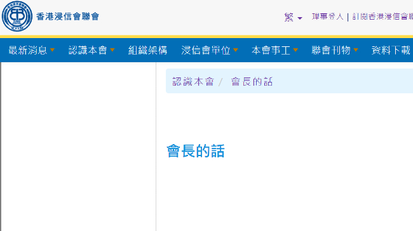
Task: Open the 最新消息 menu
Action: [x=28, y=50]
